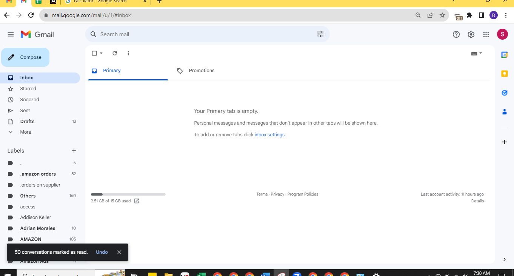Screen dimensions: 514x276
Task: Open Gmail settings gear
Action: point(471,34)
